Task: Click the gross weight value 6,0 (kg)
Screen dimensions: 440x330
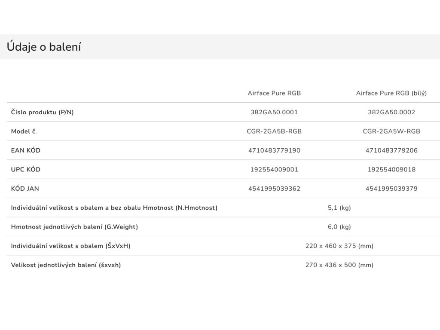Action: [x=339, y=226]
